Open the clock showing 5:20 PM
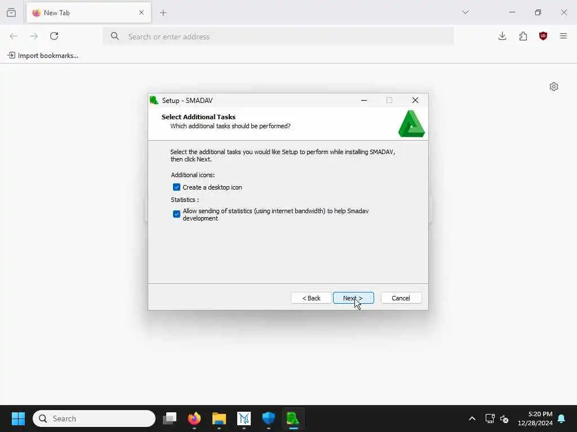 [x=535, y=418]
